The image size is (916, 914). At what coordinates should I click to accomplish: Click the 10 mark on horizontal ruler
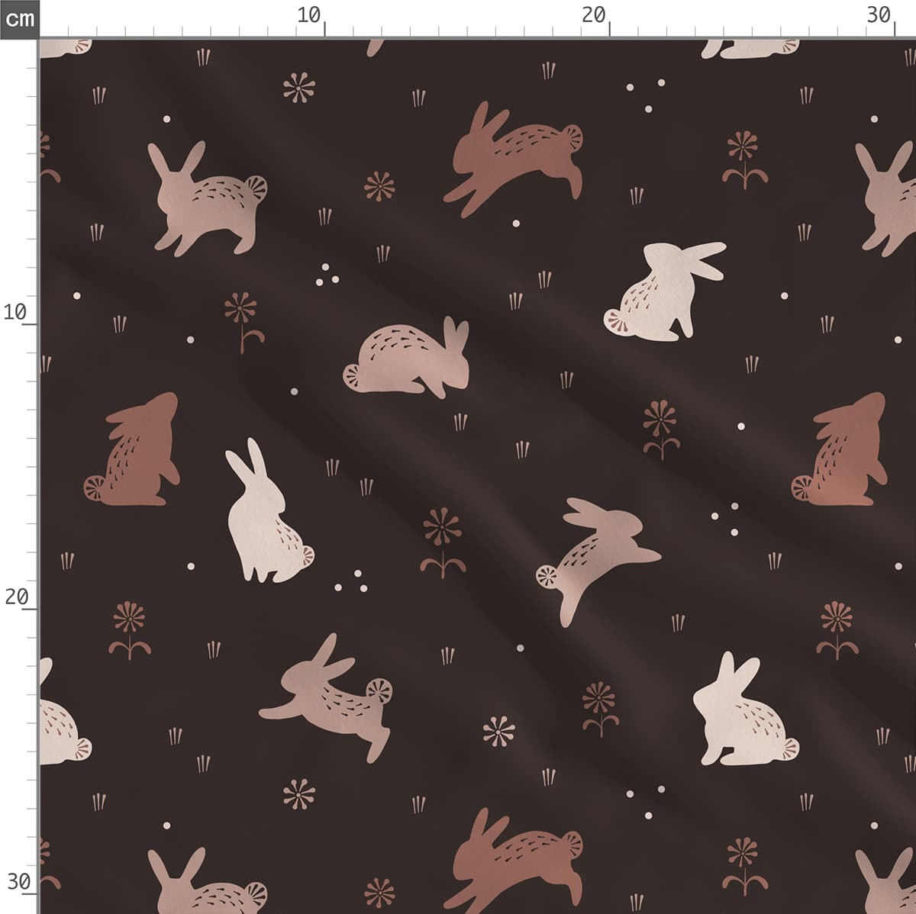click(x=309, y=15)
